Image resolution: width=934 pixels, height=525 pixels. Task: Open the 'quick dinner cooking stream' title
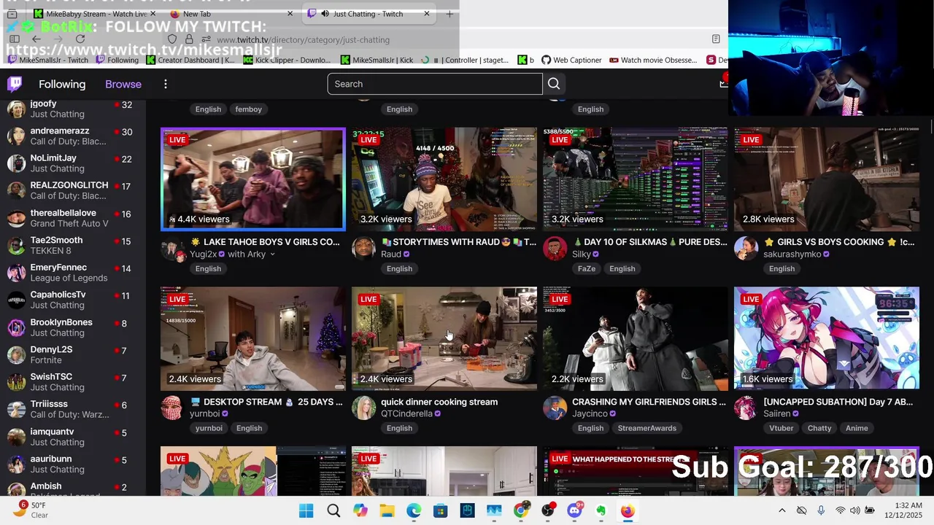[439, 402]
